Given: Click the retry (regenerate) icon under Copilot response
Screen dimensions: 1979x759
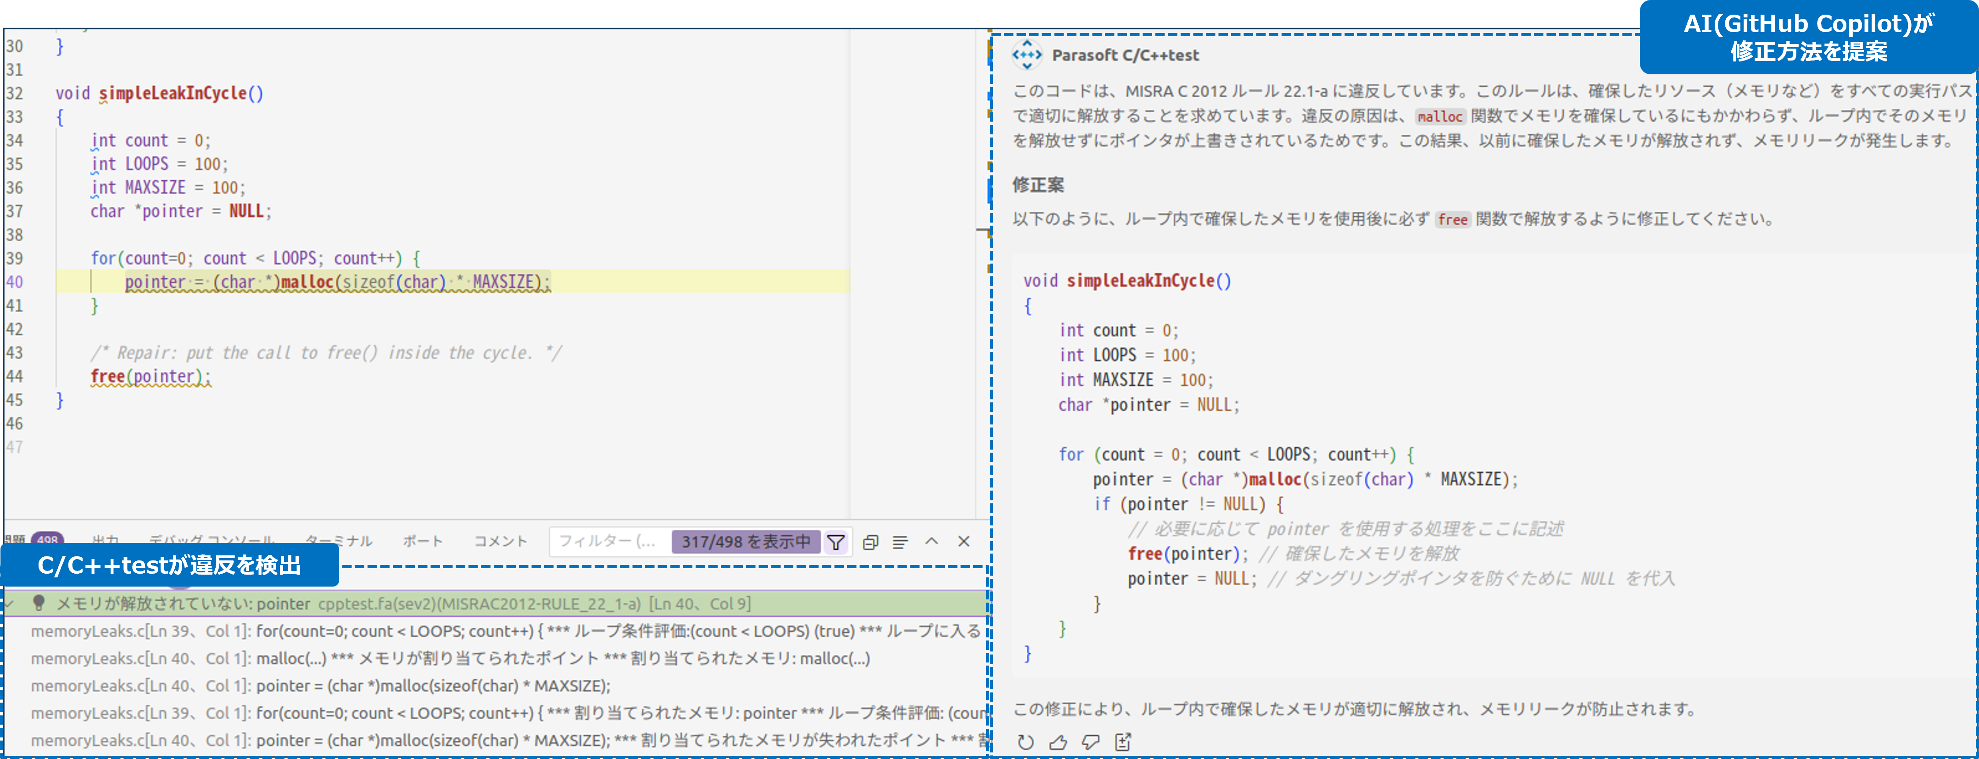Looking at the screenshot, I should click(1025, 741).
